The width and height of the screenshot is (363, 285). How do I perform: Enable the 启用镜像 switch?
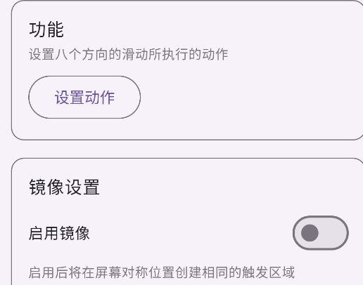321,233
